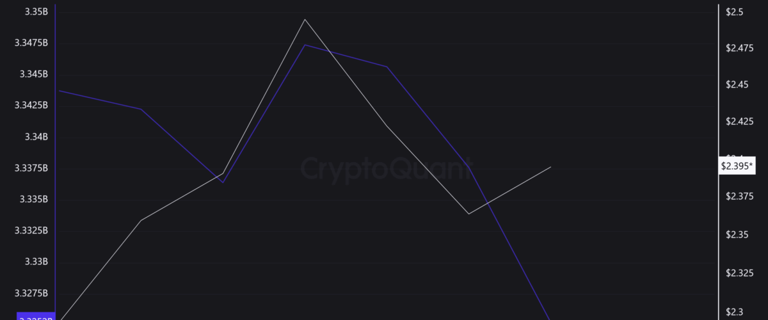This screenshot has width=768, height=320.
Task: Click the $2.395* current price tag
Action: click(737, 165)
